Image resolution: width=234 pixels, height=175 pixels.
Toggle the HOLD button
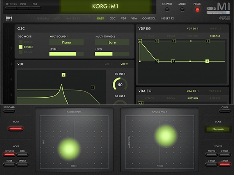pos(16,129)
